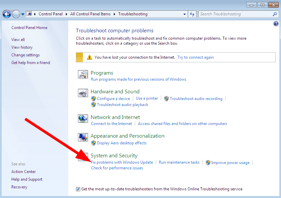Open Improve power usage troubleshooter

click(230, 163)
